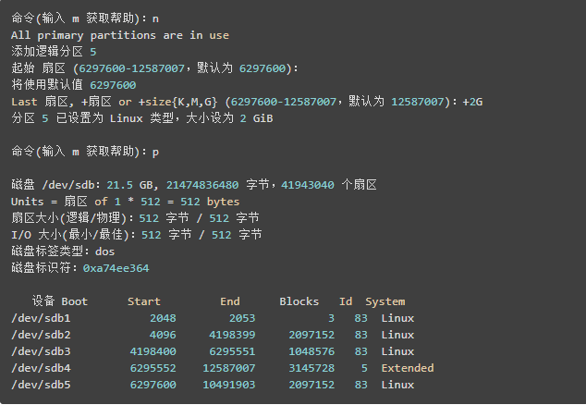Screen dimensions: 586x405
Task: Click "Linux" system type in the sdb5 row
Action: [397, 385]
